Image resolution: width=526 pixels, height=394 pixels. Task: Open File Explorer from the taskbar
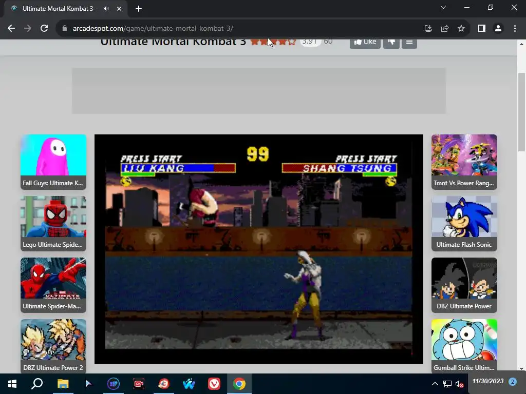(x=63, y=384)
